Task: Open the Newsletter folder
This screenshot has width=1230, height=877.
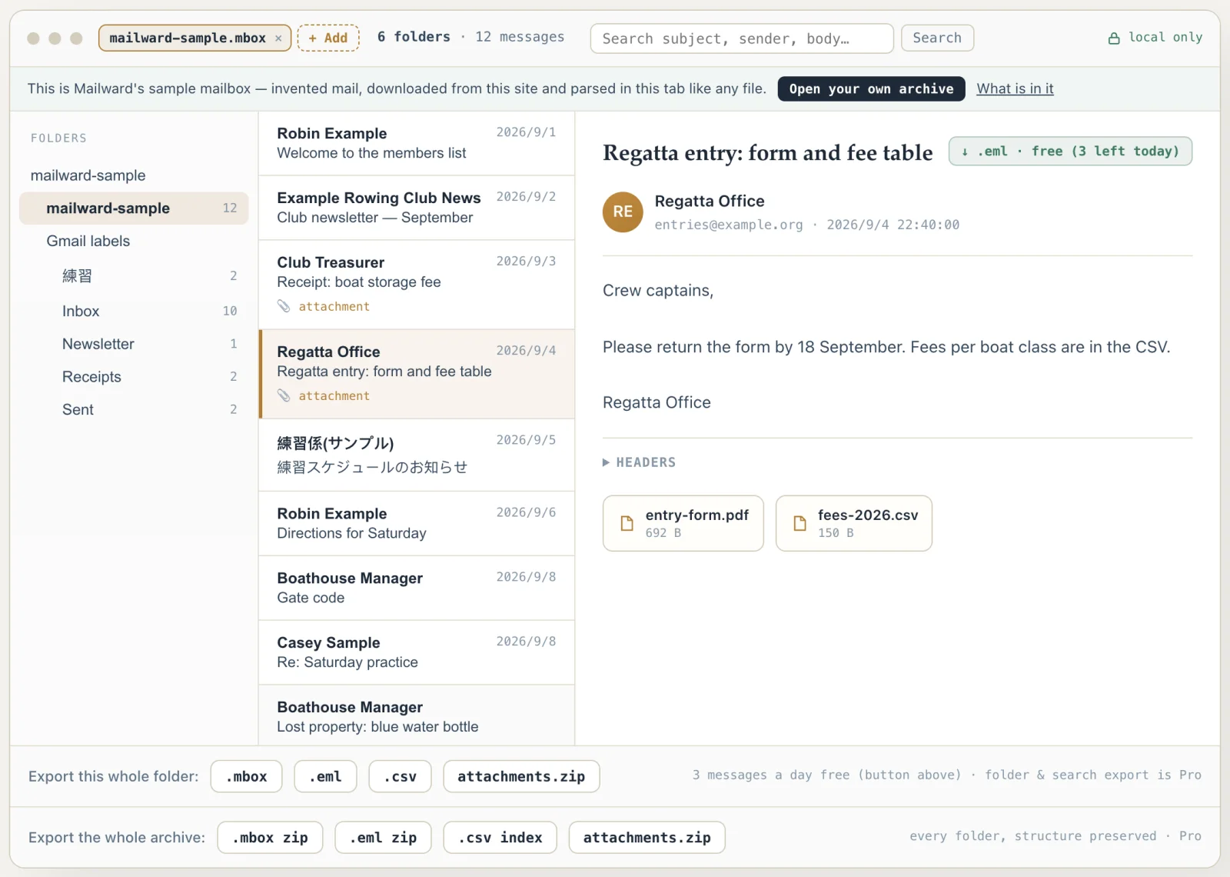Action: click(134, 344)
